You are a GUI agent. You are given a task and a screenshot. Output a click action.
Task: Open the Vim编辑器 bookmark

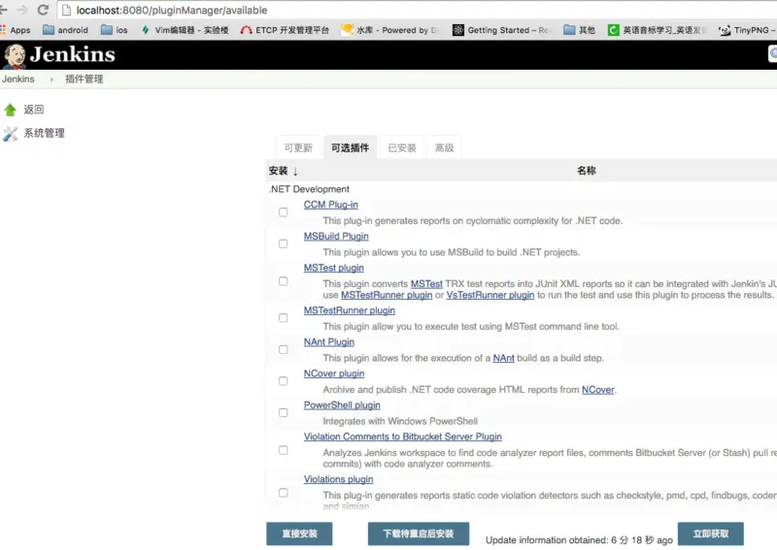click(185, 30)
